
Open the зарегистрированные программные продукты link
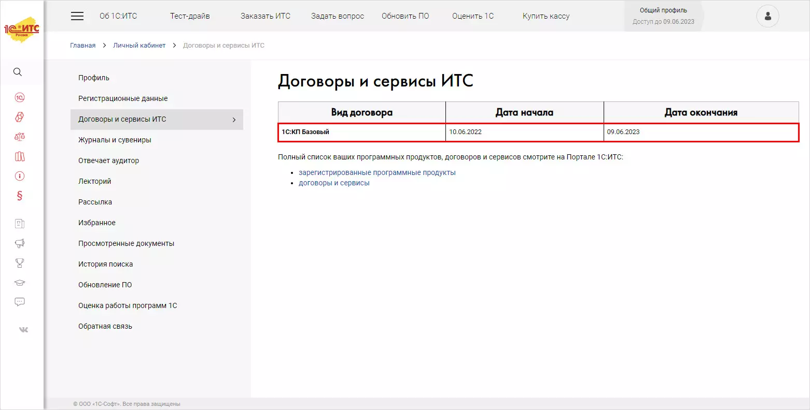(377, 172)
